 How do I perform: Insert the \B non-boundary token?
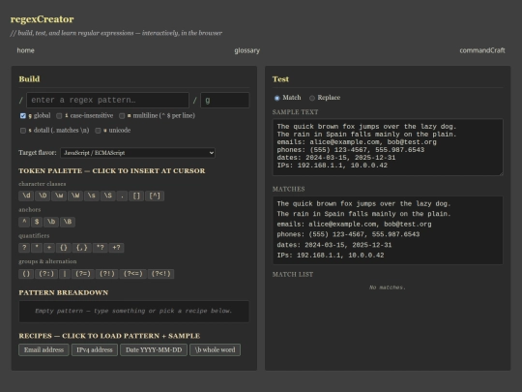(x=68, y=222)
